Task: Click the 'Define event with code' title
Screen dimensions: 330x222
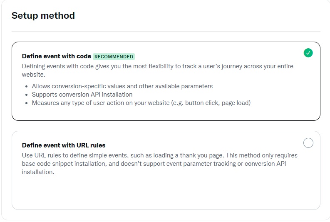Action: pyautogui.click(x=57, y=56)
